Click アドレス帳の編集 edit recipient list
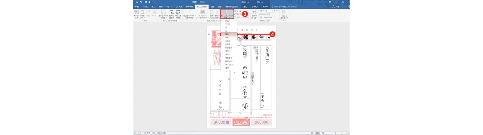This screenshot has height=135, width=483. (x=178, y=14)
